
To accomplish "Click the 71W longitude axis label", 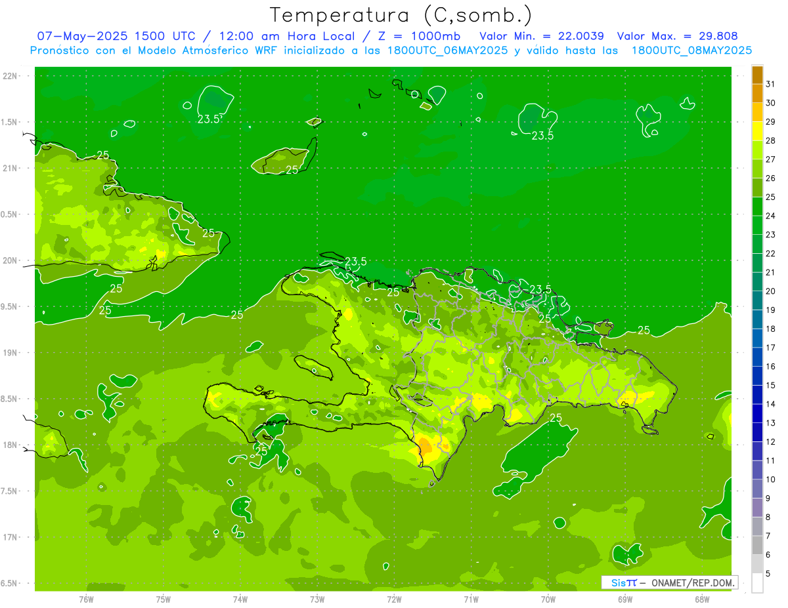I will point(471,599).
